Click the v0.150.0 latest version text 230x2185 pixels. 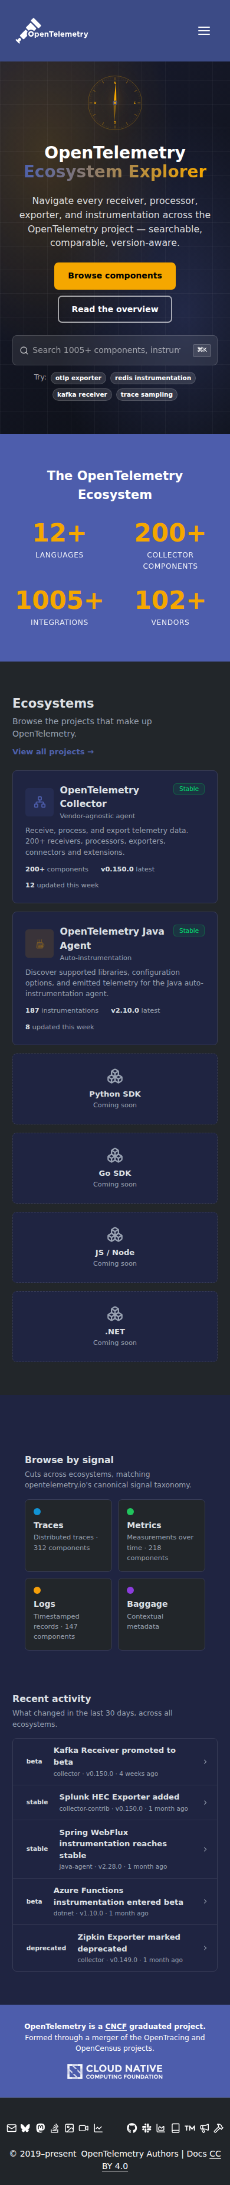(x=128, y=870)
